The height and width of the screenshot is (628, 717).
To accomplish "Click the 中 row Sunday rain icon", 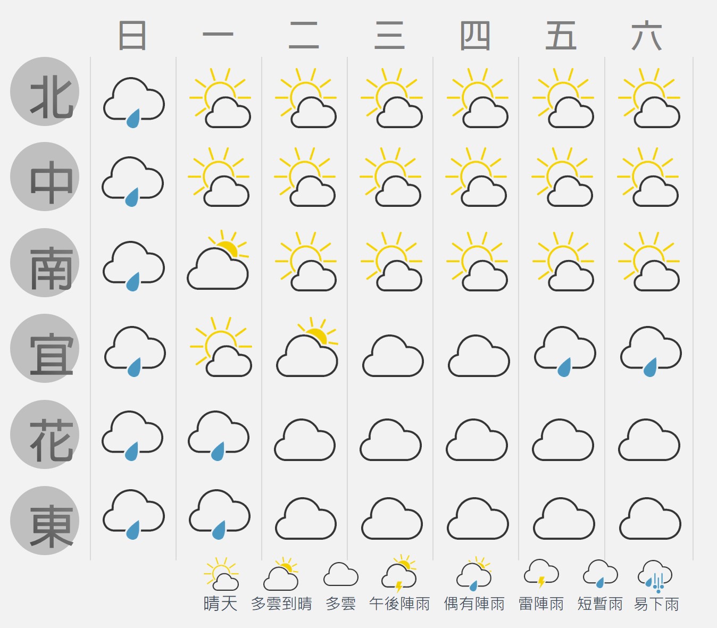I will [x=133, y=181].
